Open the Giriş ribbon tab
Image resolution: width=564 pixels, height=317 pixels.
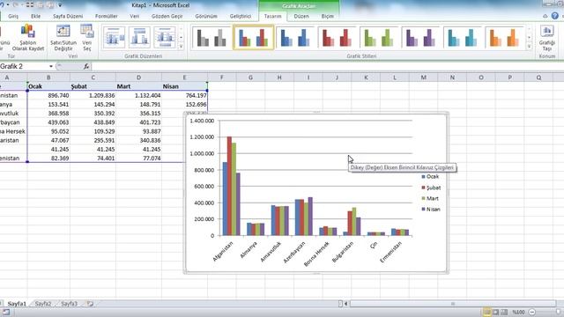(13, 16)
